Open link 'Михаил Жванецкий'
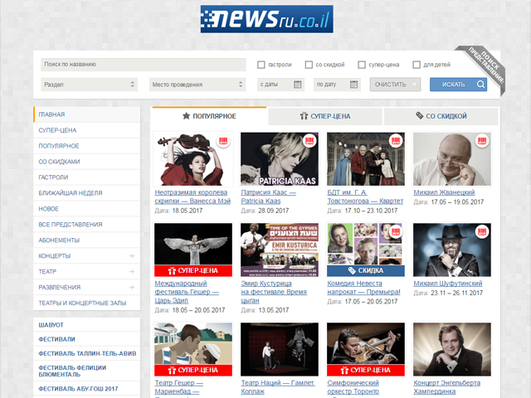Viewport: 531px width, 398px height. [444, 192]
